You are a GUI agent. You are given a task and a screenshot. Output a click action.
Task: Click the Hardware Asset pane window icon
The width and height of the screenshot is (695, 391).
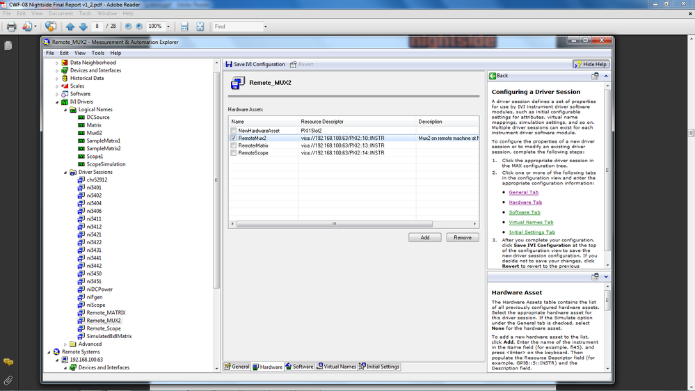[x=595, y=277]
